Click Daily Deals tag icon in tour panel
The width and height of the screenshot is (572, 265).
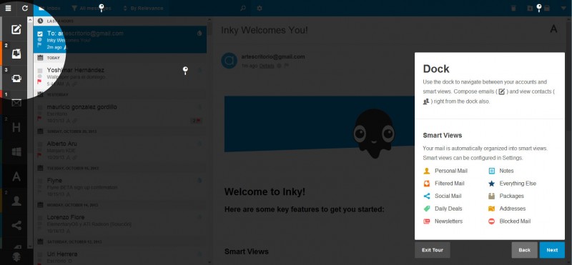426,209
